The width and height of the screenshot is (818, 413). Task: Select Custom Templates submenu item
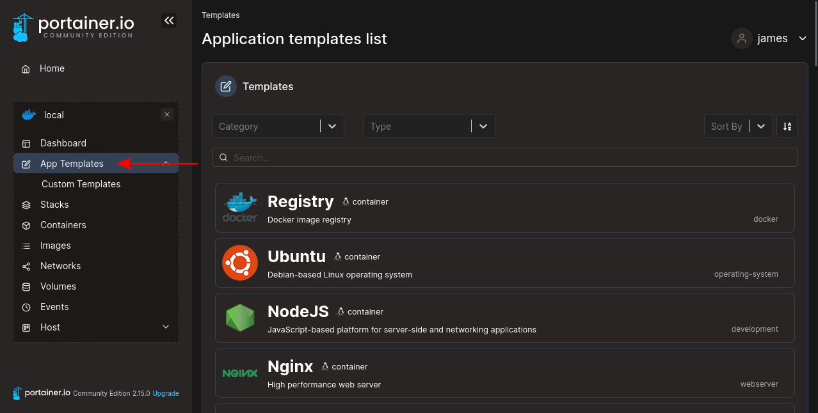click(x=81, y=184)
